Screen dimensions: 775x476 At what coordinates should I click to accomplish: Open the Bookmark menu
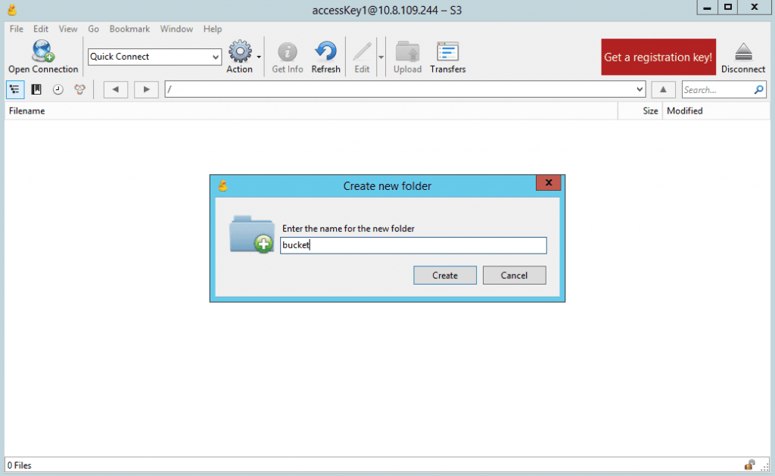point(129,29)
